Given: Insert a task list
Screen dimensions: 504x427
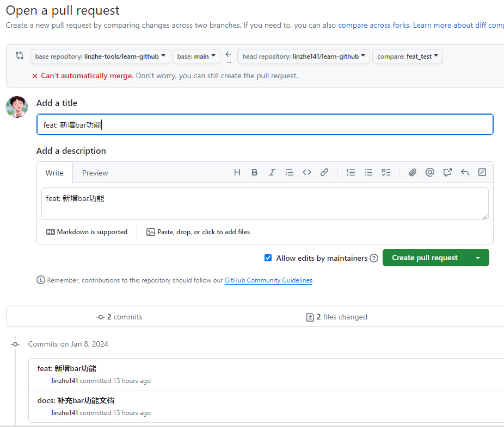Looking at the screenshot, I should coord(386,173).
